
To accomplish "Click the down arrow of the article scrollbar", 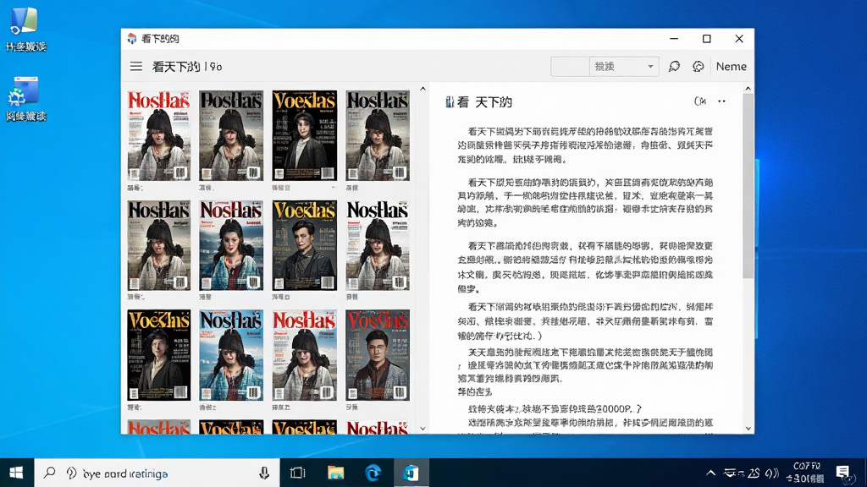I will pos(748,429).
